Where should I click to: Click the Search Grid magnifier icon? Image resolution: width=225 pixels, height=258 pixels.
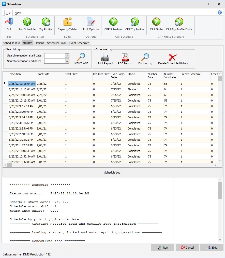click(x=81, y=57)
